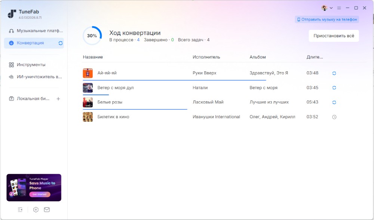Click artist name Натали
The height and width of the screenshot is (220, 374).
click(x=200, y=88)
